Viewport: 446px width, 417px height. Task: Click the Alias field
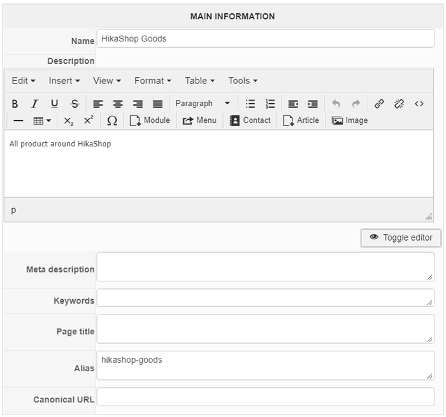coord(266,365)
